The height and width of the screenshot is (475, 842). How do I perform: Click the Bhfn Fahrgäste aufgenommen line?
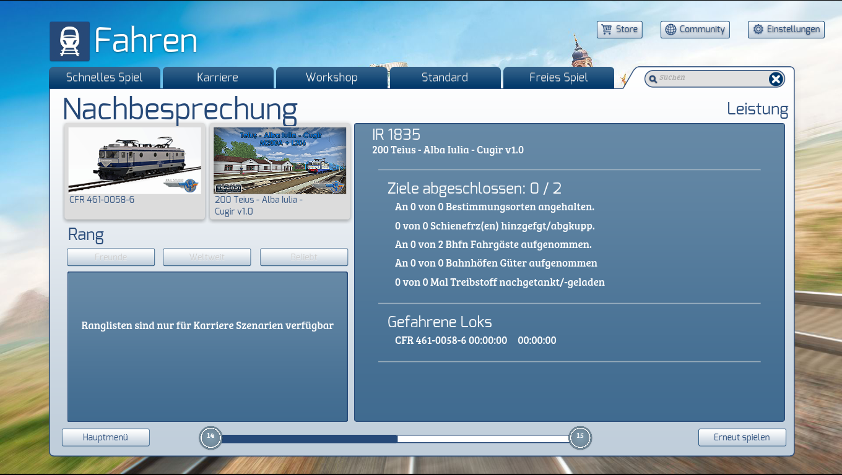493,244
